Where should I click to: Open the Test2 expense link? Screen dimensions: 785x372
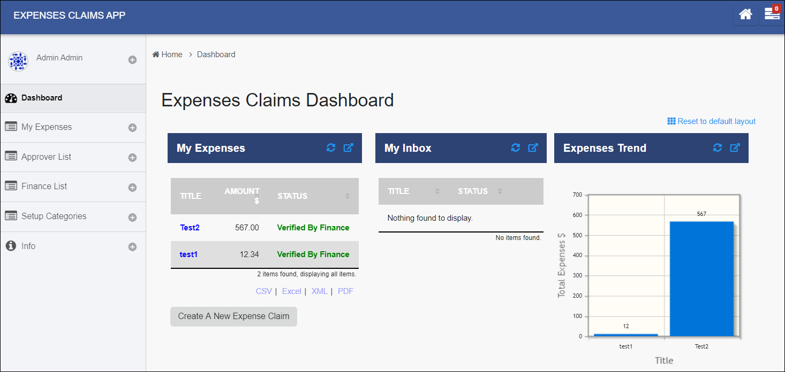tap(190, 228)
